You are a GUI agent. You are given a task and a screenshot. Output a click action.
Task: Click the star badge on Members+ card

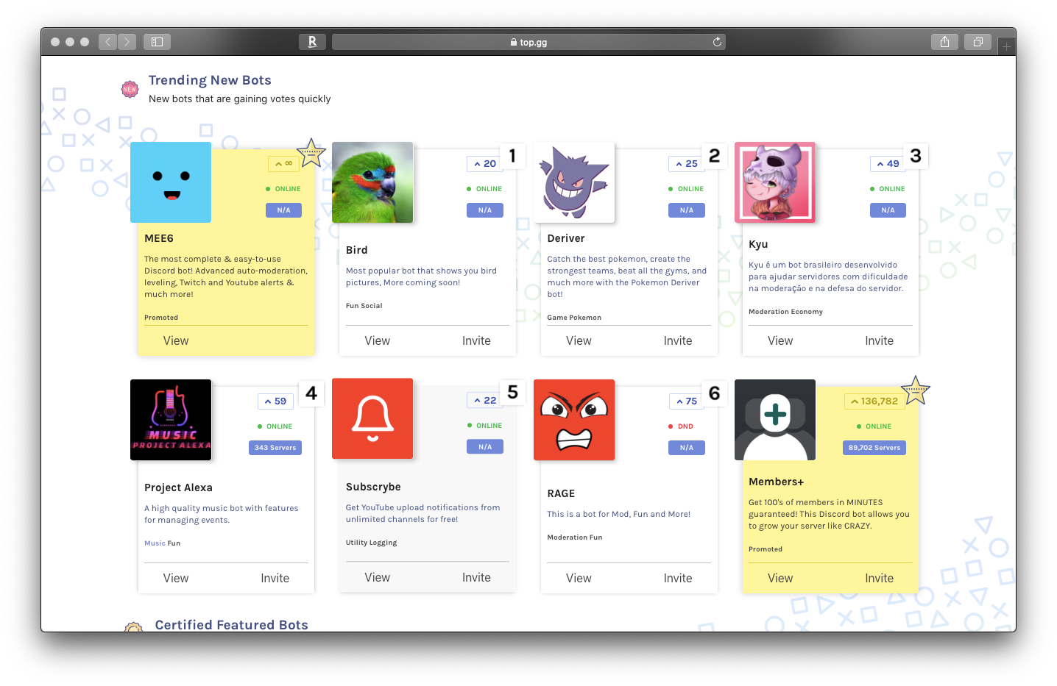coord(916,390)
